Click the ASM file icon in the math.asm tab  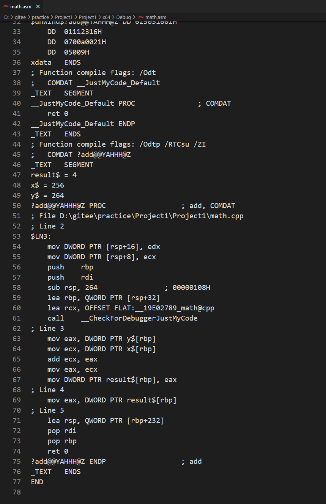[6, 6]
